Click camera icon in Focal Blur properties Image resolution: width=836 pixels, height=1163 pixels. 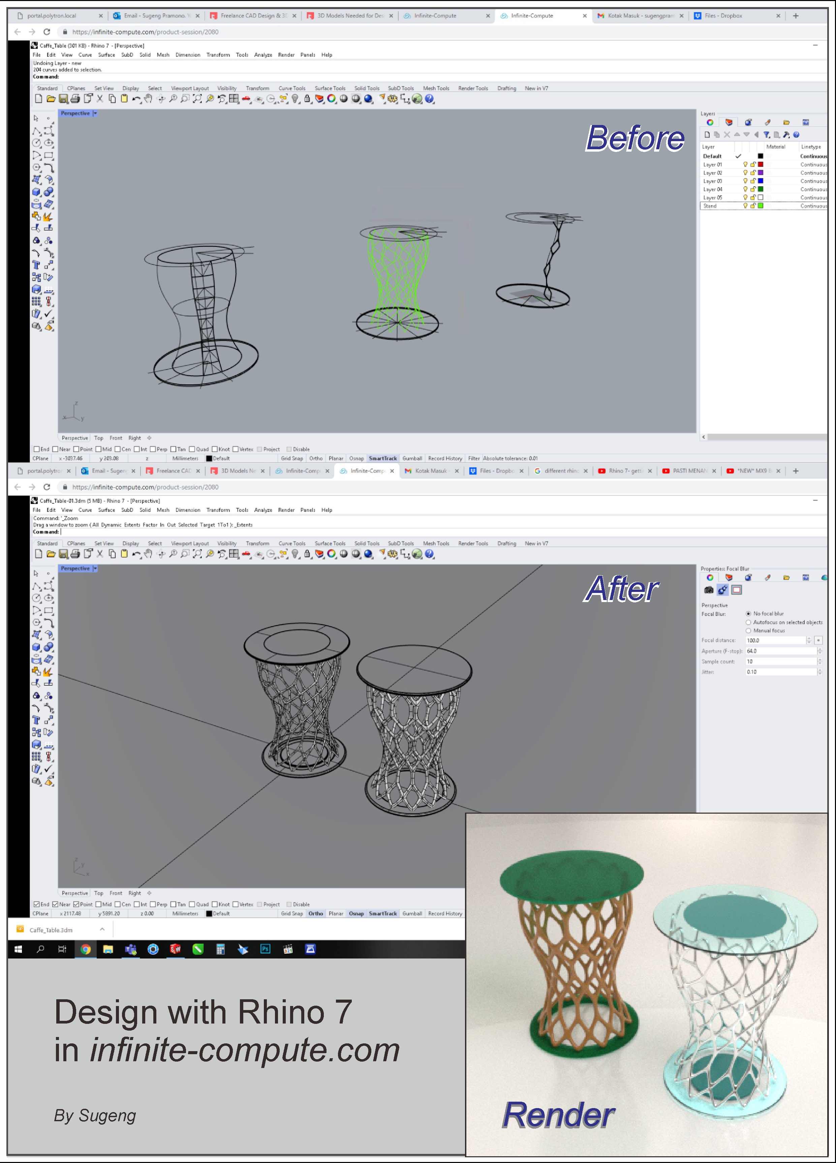click(709, 590)
